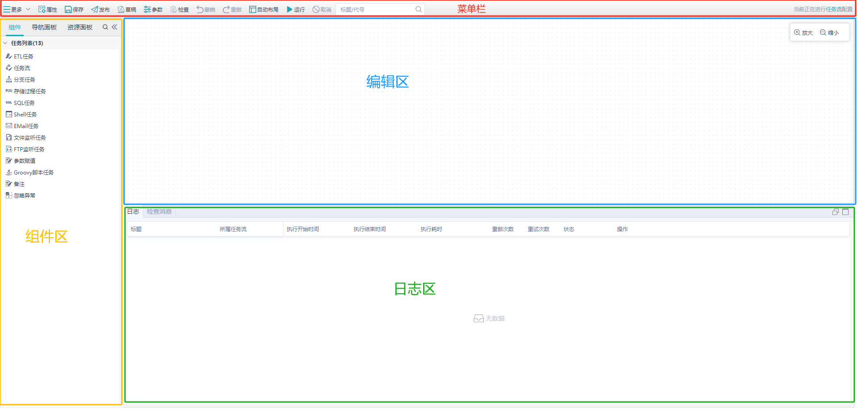857x410 pixels.
Task: Click the 缩小 zoom-out control
Action: tap(830, 32)
